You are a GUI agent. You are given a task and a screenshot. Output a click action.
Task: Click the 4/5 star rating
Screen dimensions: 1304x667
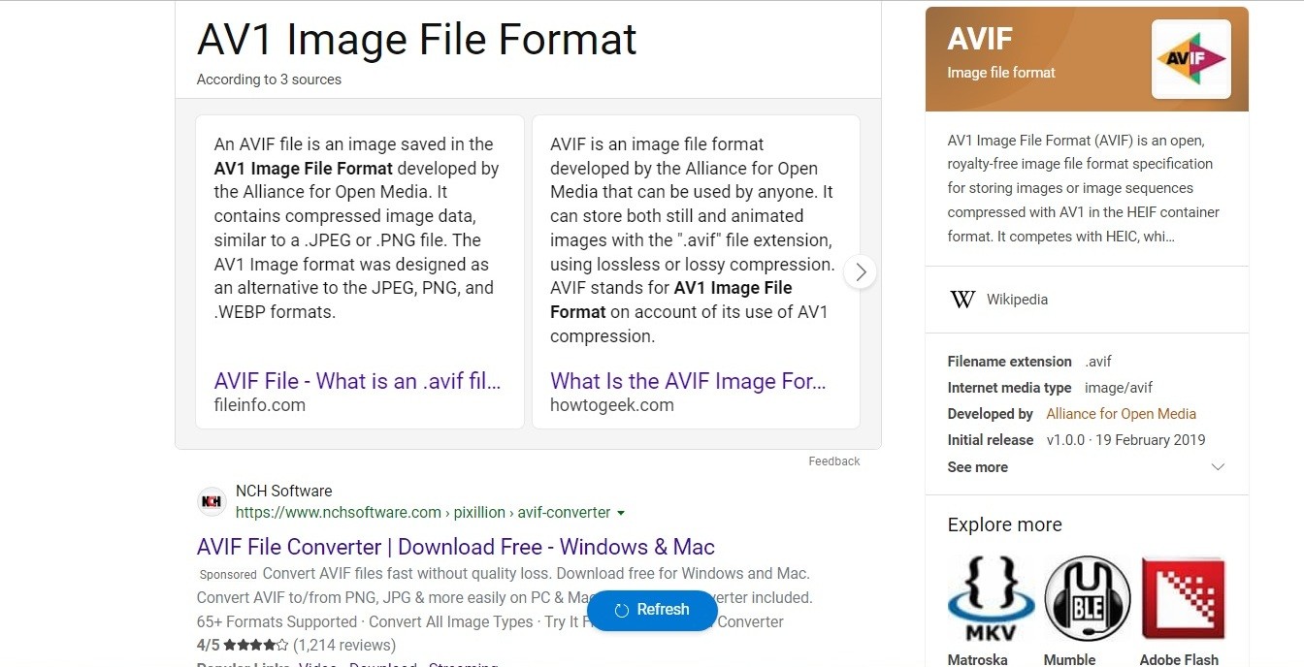coord(243,645)
